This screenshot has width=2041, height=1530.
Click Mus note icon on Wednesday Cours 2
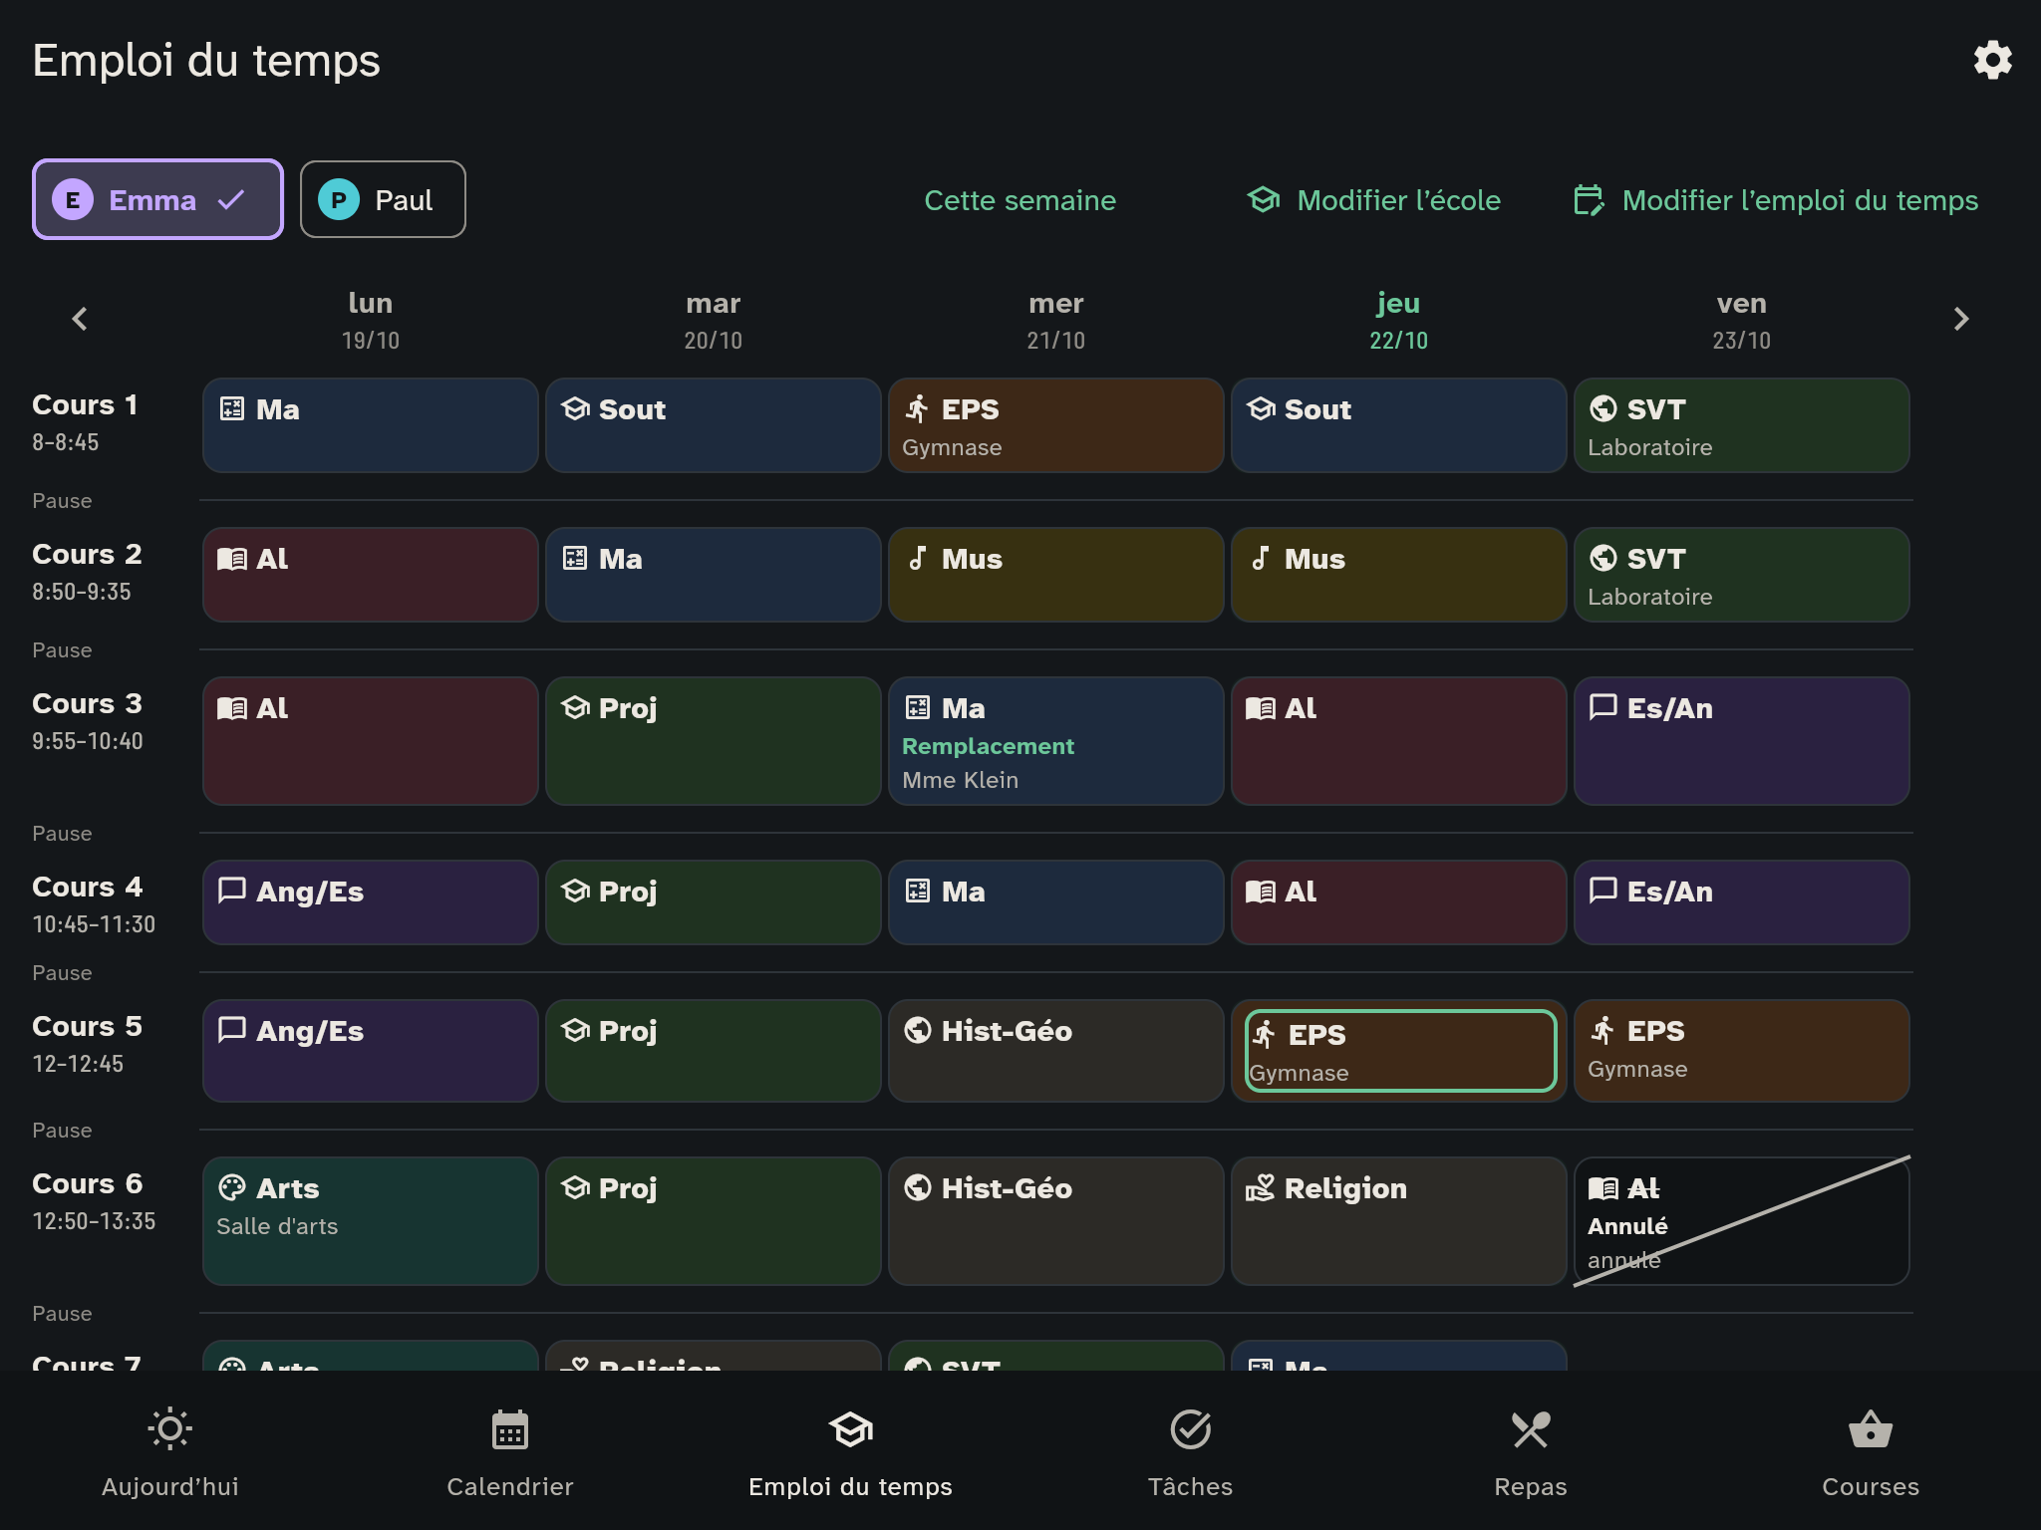pyautogui.click(x=917, y=559)
